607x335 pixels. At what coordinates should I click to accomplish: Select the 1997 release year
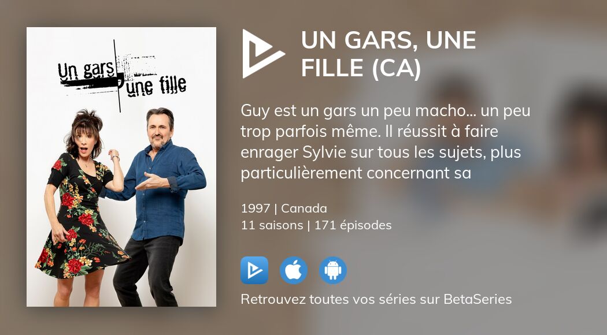point(255,209)
